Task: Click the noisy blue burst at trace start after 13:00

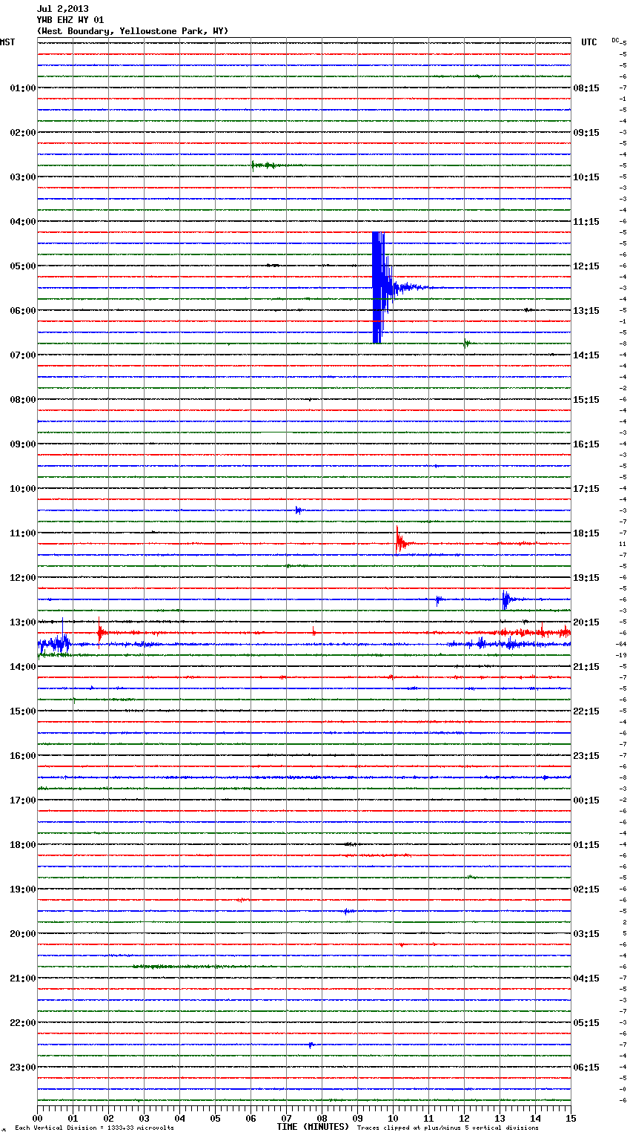Action: click(x=55, y=642)
